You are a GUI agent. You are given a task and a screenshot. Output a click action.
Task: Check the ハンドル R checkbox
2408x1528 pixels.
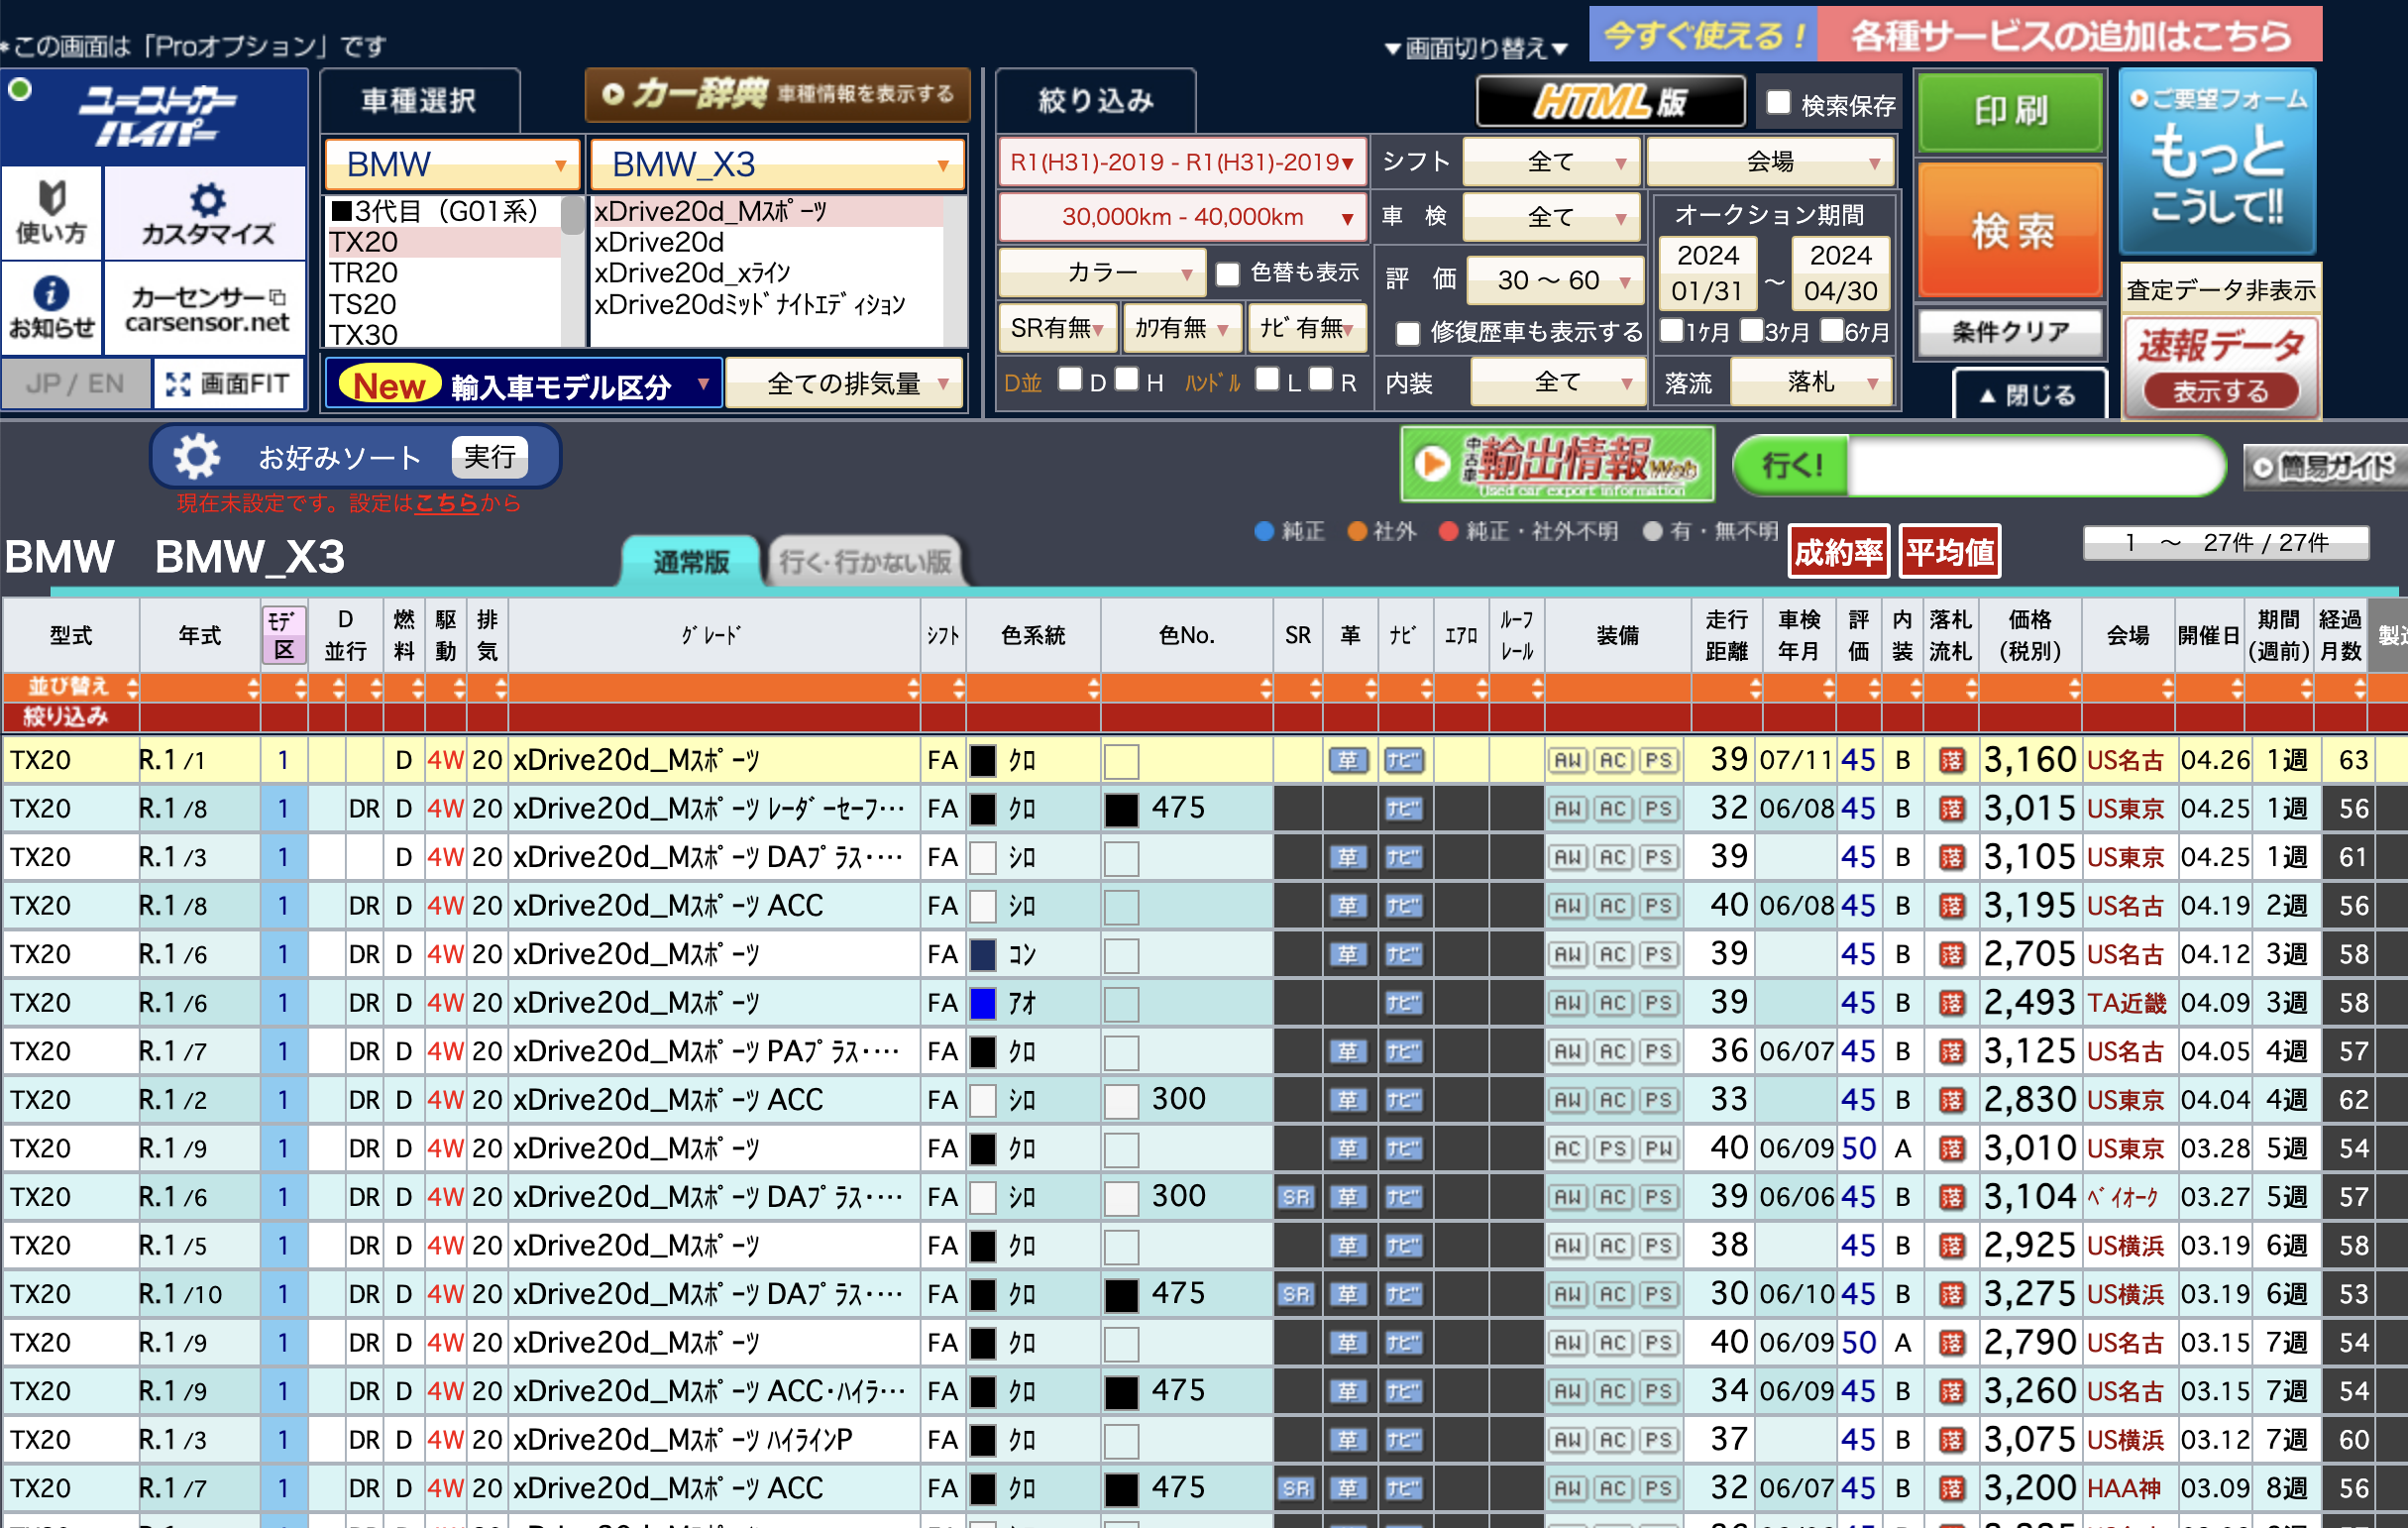pyautogui.click(x=1320, y=378)
